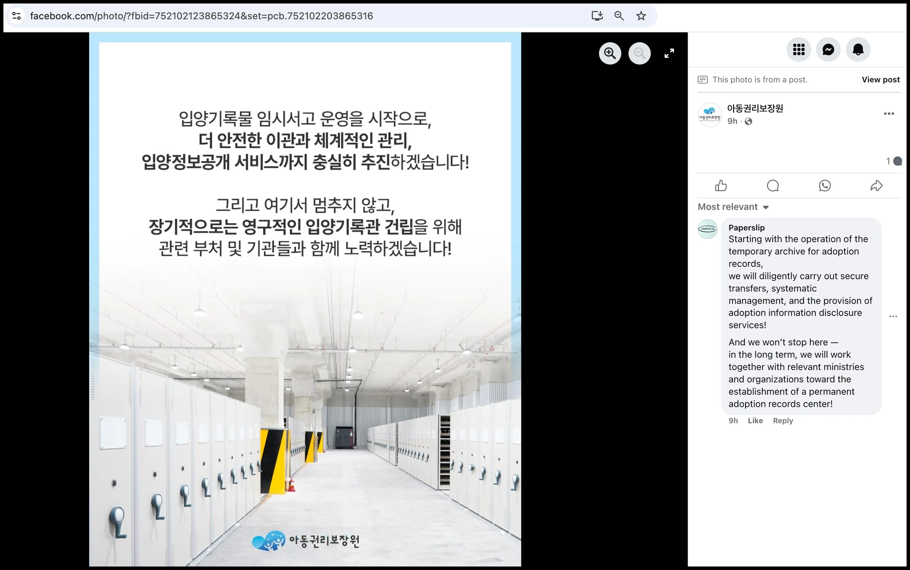The image size is (910, 570).
Task: Click the comment bubble icon
Action: pos(772,186)
